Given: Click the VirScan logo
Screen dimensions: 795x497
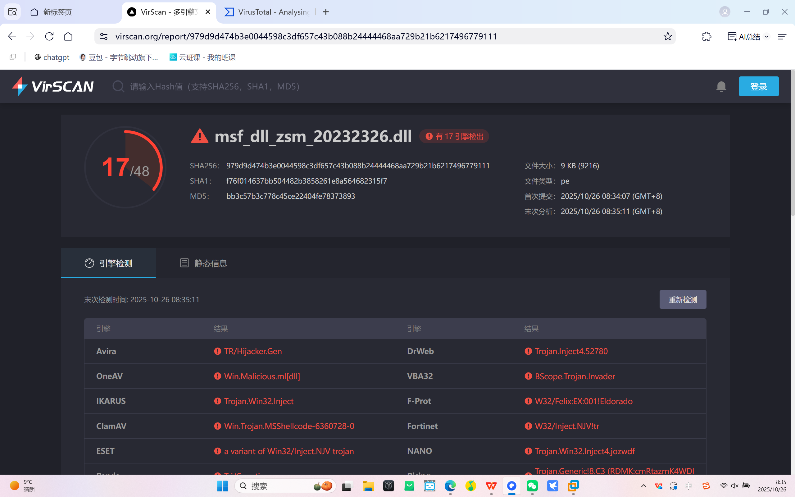Looking at the screenshot, I should tap(52, 86).
